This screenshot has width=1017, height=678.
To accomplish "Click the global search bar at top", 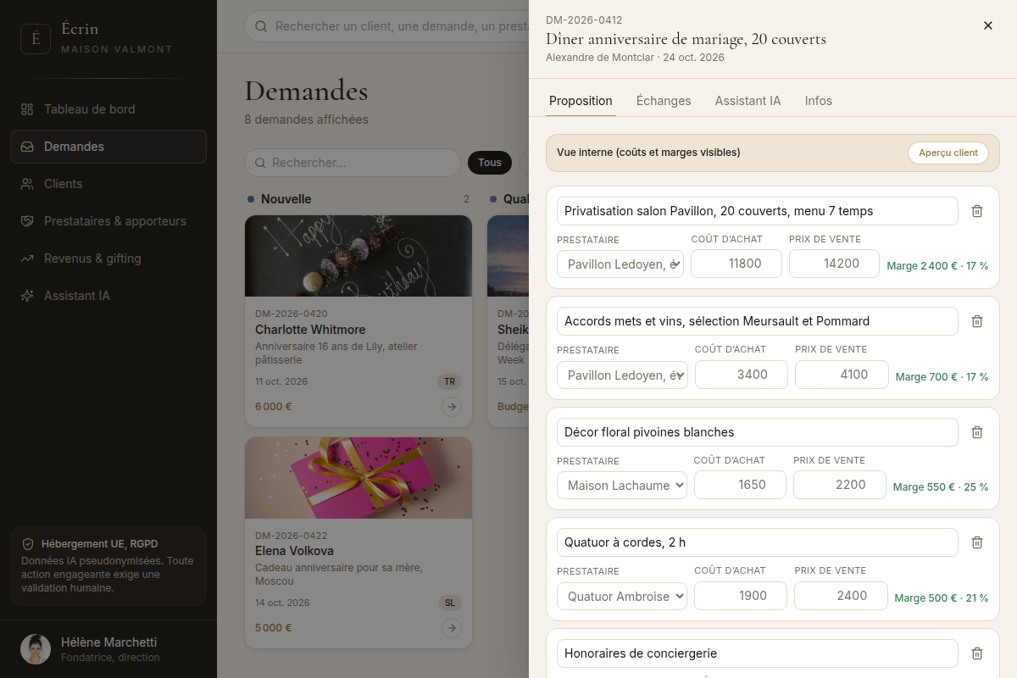I will click(386, 26).
